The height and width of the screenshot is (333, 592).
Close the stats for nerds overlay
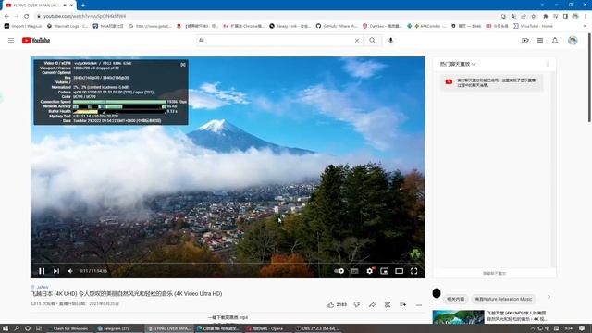[183, 65]
